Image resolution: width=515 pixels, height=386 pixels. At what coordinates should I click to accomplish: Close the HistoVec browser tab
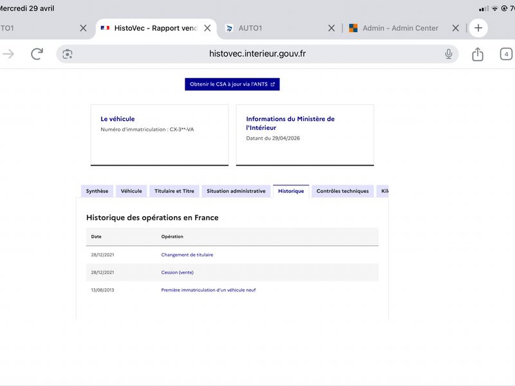click(x=207, y=28)
